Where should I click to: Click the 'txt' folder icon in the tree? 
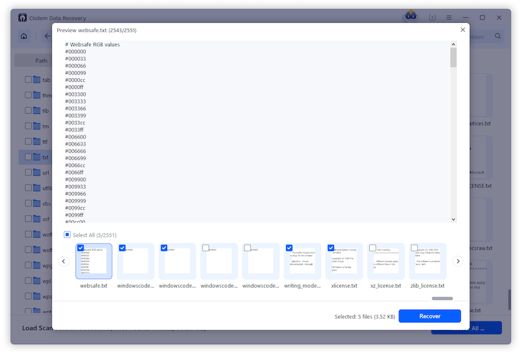(x=37, y=157)
